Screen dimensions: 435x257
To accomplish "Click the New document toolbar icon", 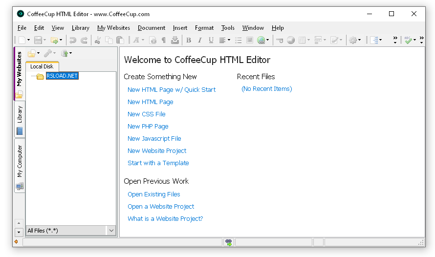I will point(22,40).
